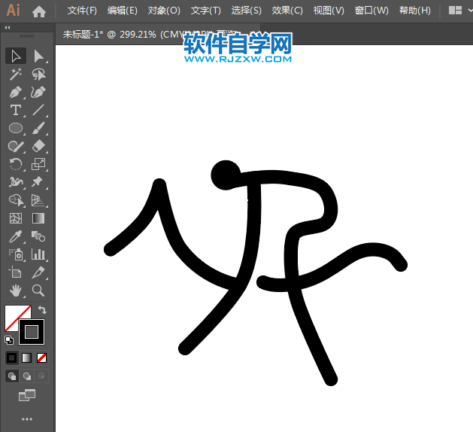The image size is (473, 432).
Task: Select the Zoom tool
Action: [x=38, y=291]
